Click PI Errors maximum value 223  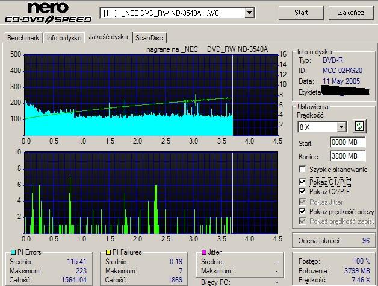click(x=81, y=271)
